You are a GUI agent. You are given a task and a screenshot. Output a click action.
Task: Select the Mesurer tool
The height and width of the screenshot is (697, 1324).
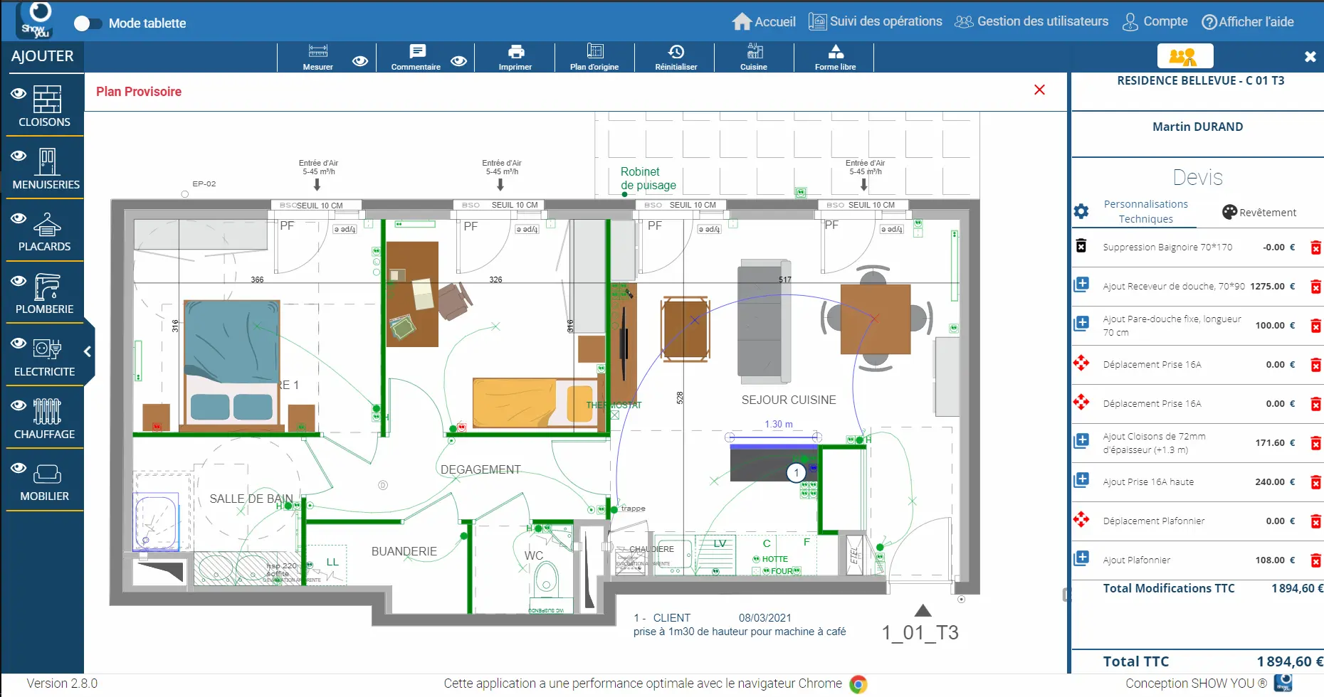point(317,57)
